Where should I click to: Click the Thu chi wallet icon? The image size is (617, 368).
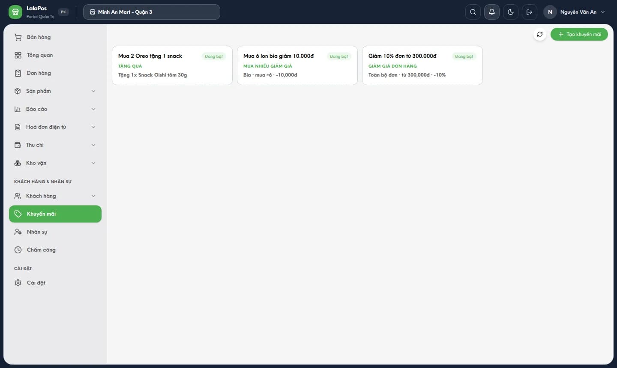18,145
